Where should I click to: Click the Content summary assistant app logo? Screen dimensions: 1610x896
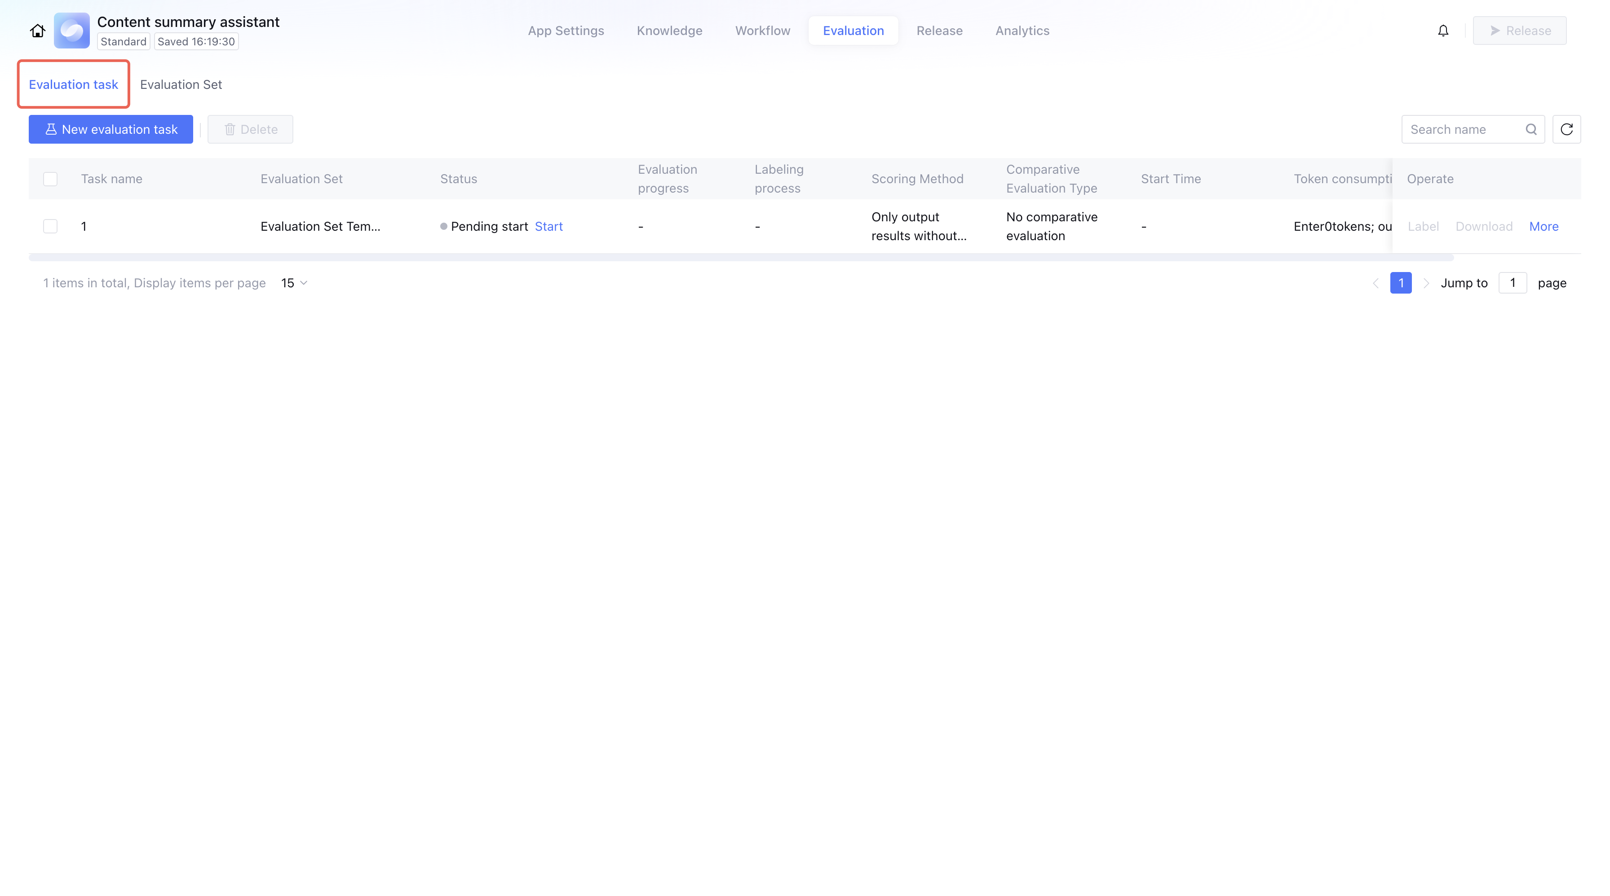point(71,31)
